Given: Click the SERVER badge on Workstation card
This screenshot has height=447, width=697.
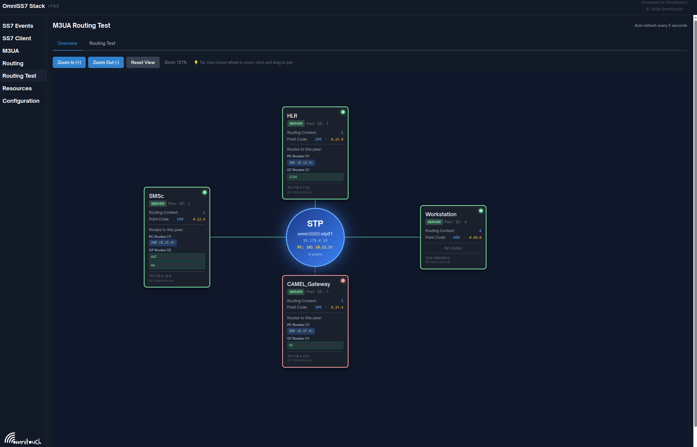Looking at the screenshot, I should 434,222.
